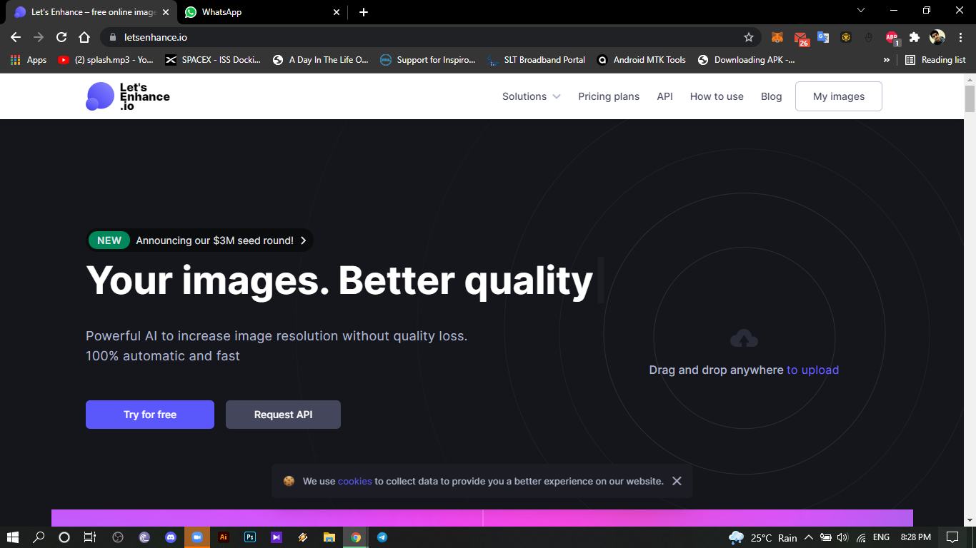This screenshot has height=548, width=976.
Task: Select the Let's Enhance browser tab
Action: [91, 12]
